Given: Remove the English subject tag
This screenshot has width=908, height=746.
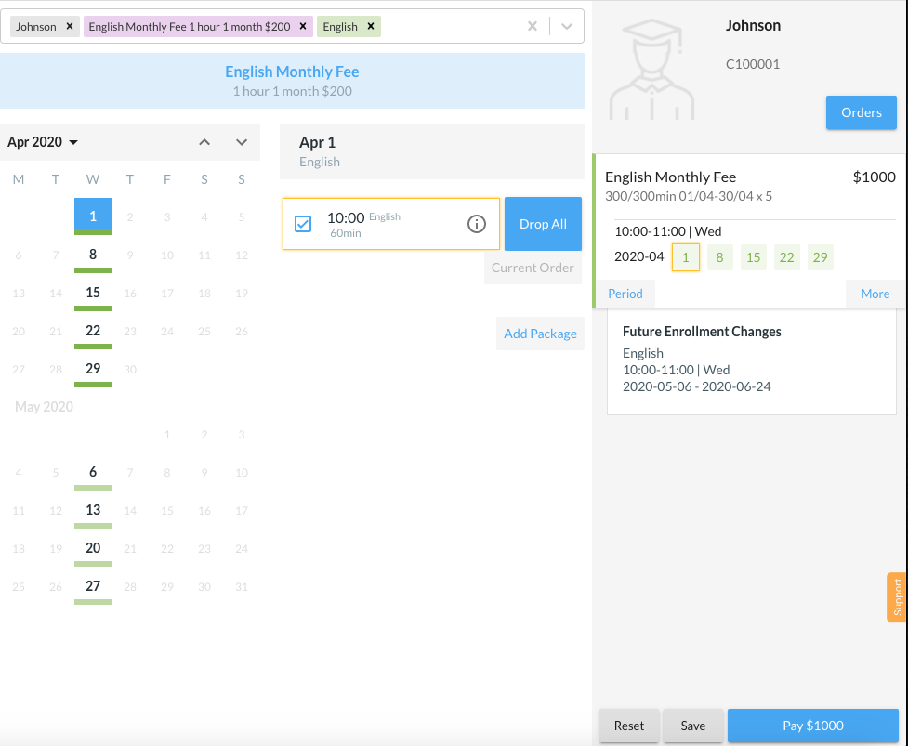Looking at the screenshot, I should pyautogui.click(x=371, y=27).
